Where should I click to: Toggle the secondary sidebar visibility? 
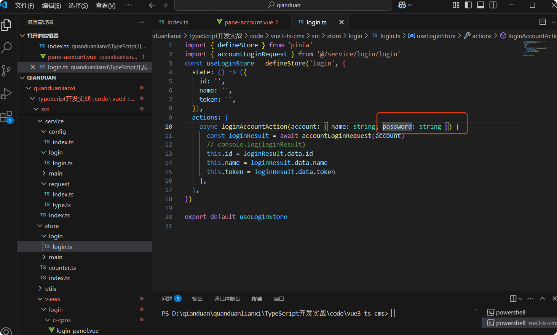click(x=493, y=5)
